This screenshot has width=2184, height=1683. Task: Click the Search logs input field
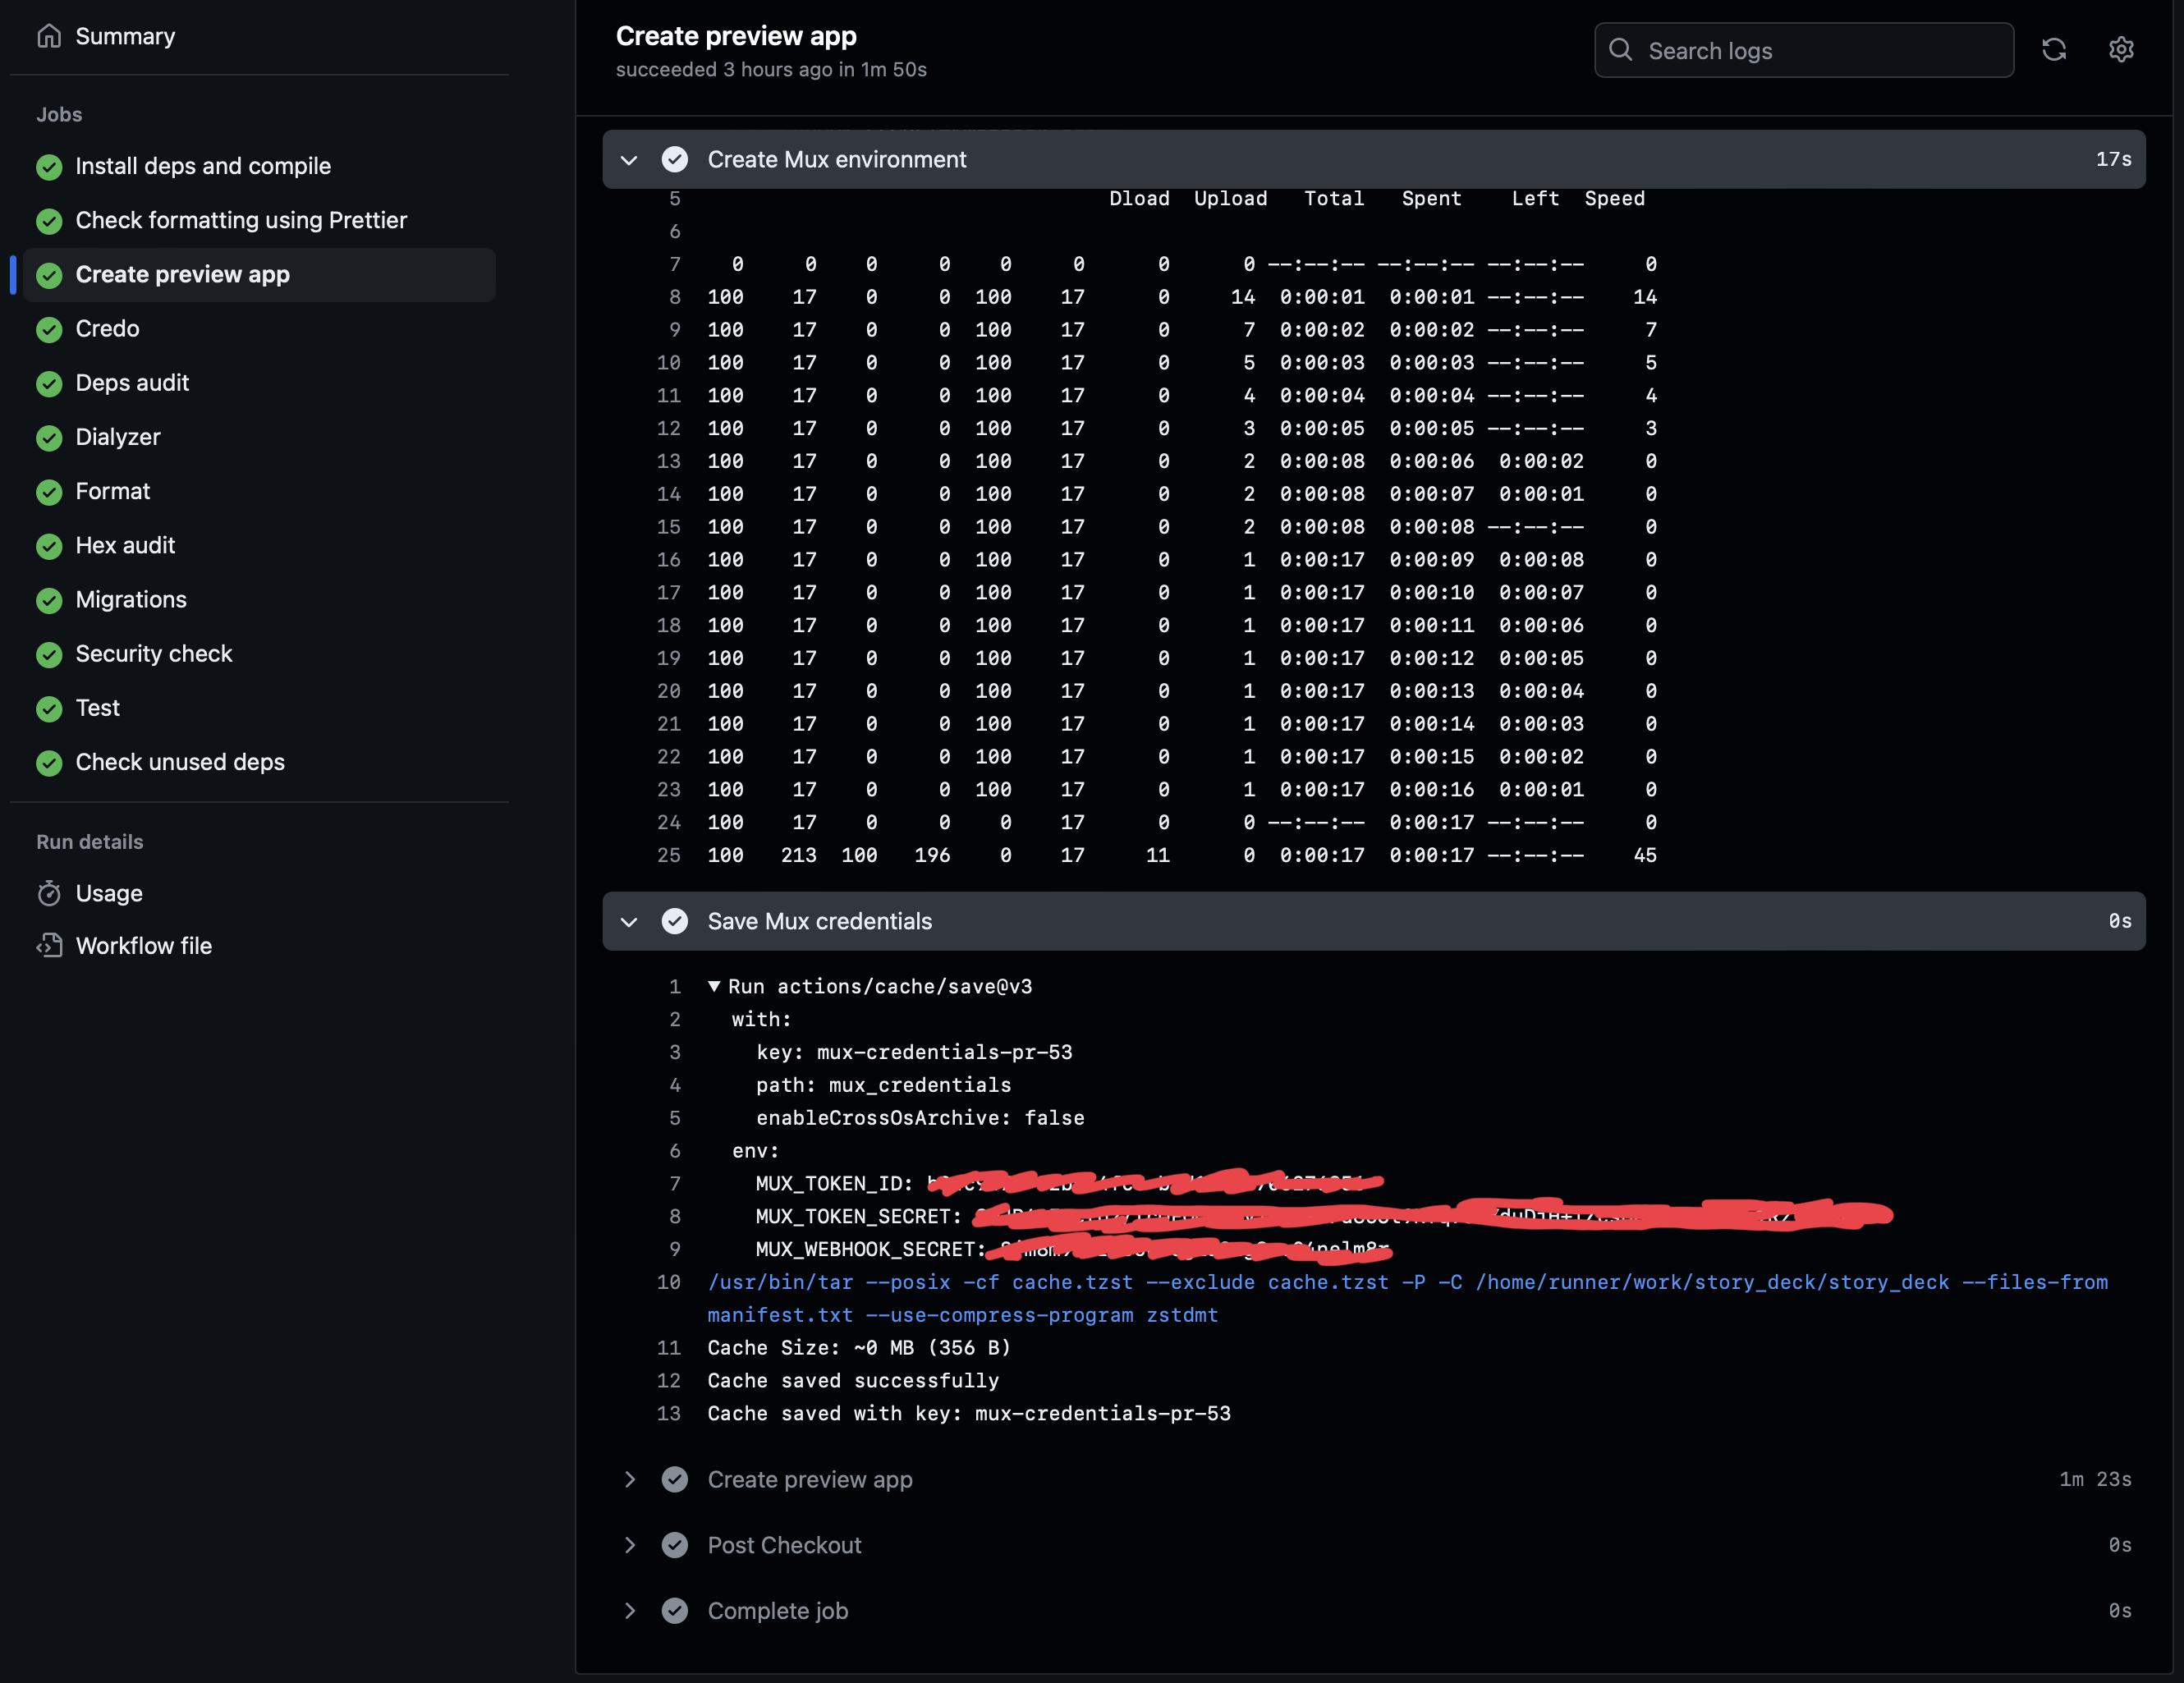[x=1820, y=50]
